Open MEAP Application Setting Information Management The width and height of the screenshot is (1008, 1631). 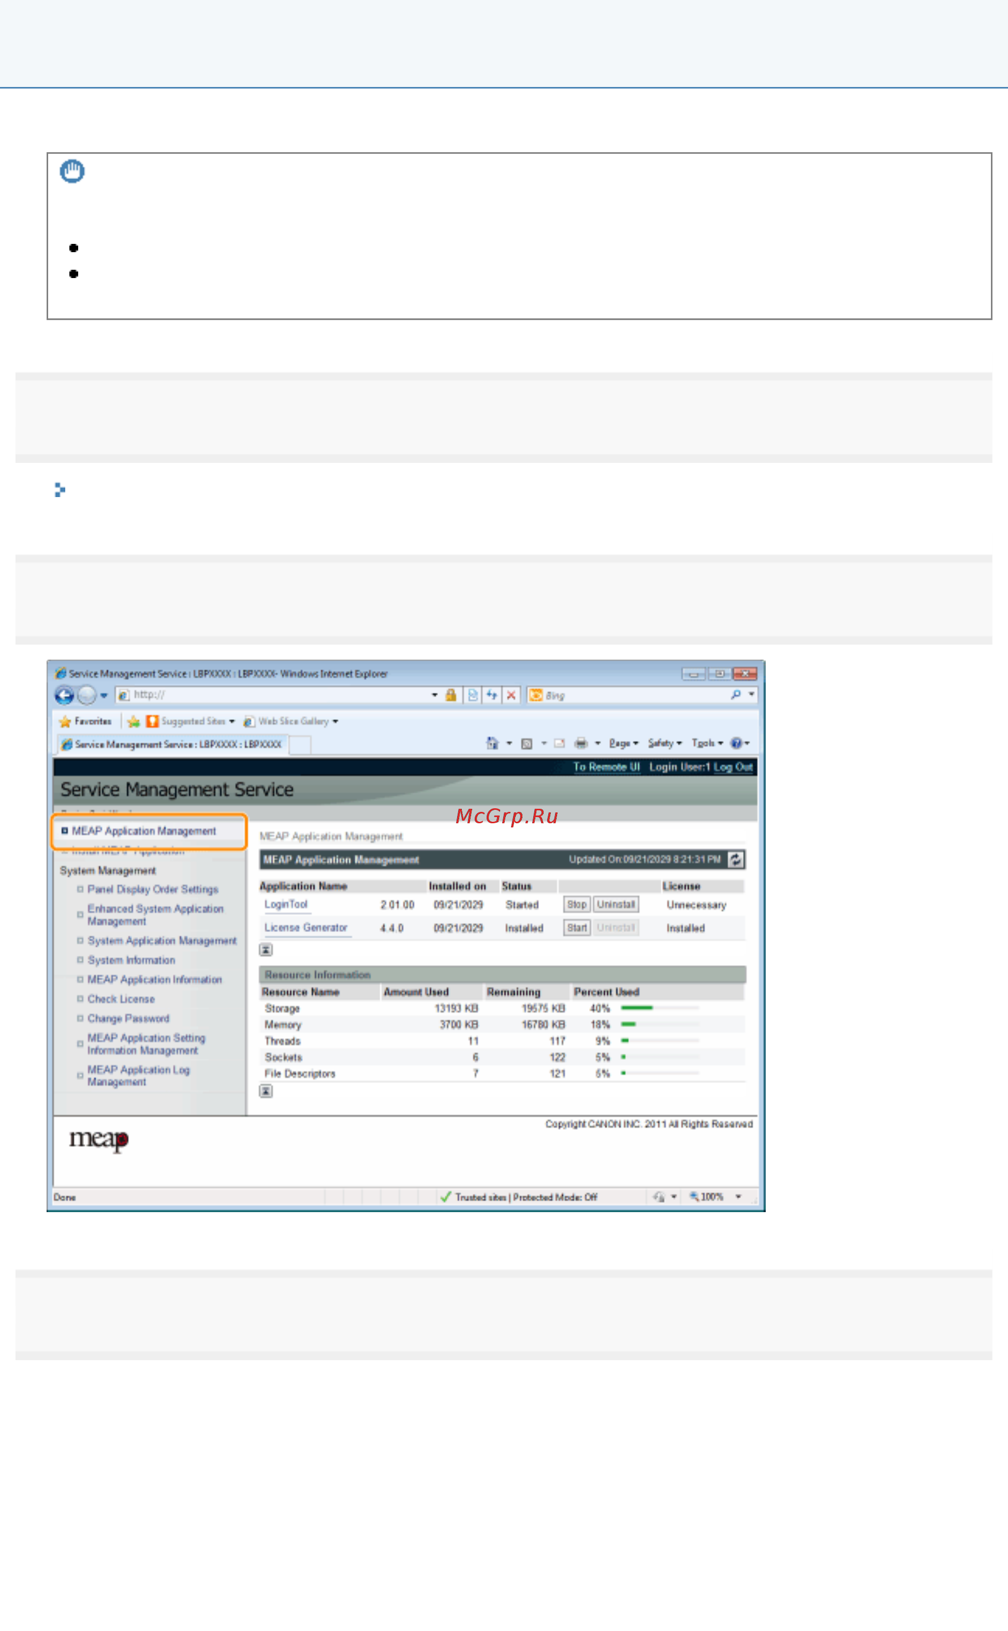[146, 1044]
